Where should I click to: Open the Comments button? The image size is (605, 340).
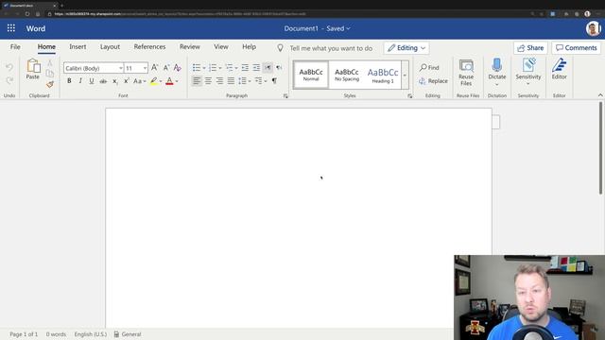(x=576, y=48)
